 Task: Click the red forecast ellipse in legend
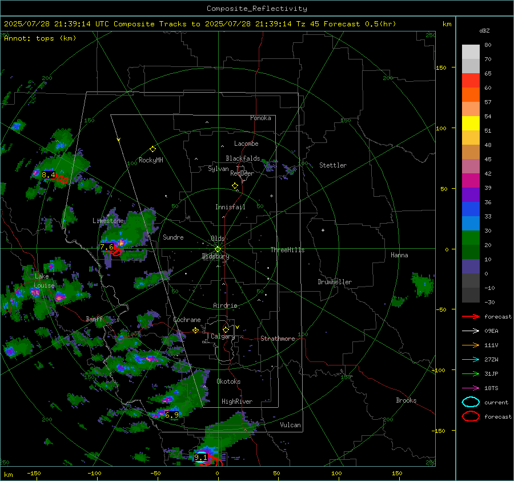tap(471, 416)
